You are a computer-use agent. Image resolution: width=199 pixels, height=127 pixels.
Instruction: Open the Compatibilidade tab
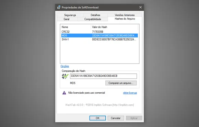(93, 19)
